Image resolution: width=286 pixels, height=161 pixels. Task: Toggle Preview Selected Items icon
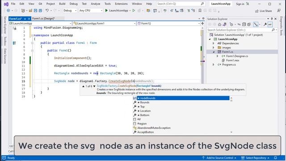pos(270,25)
